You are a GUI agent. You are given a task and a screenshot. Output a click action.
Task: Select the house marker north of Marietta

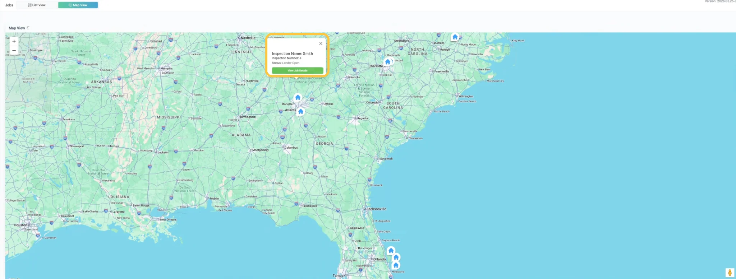[x=298, y=97]
